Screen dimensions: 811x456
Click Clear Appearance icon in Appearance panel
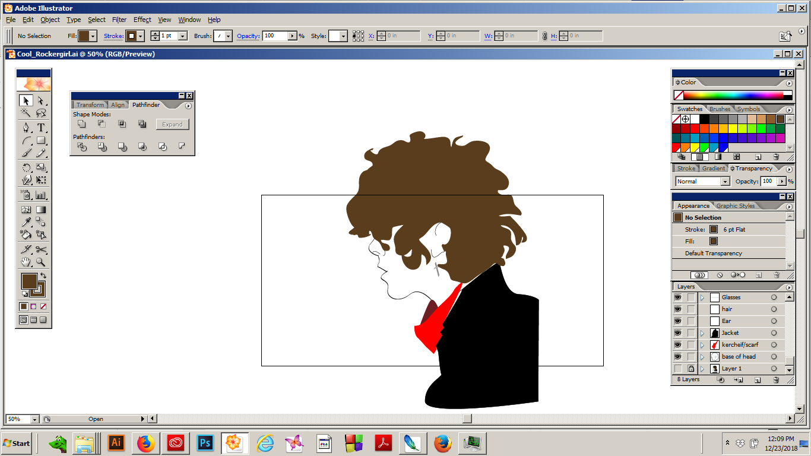point(720,275)
